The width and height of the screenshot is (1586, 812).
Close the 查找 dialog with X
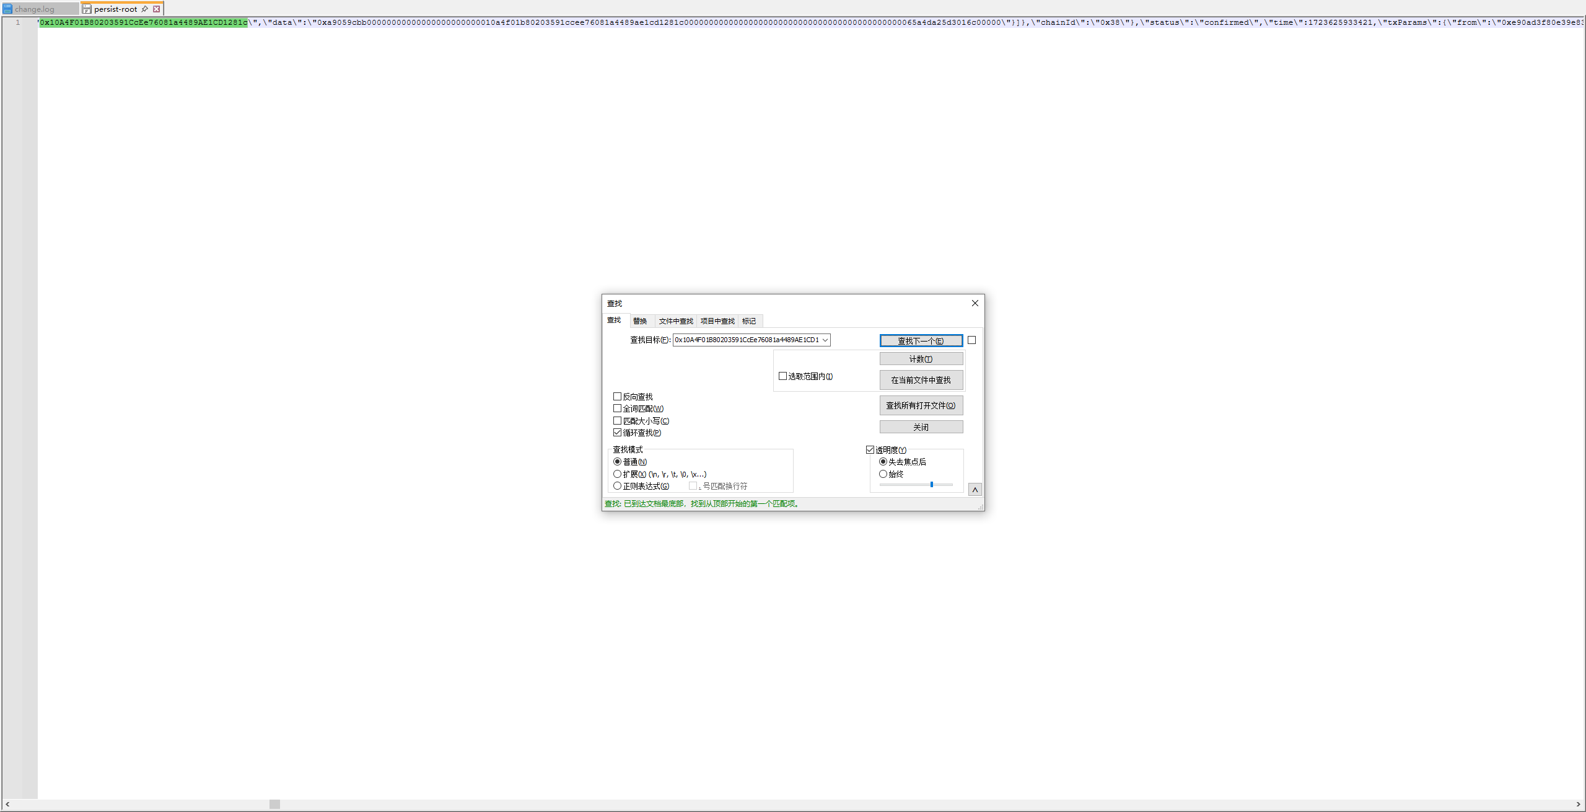tap(975, 303)
